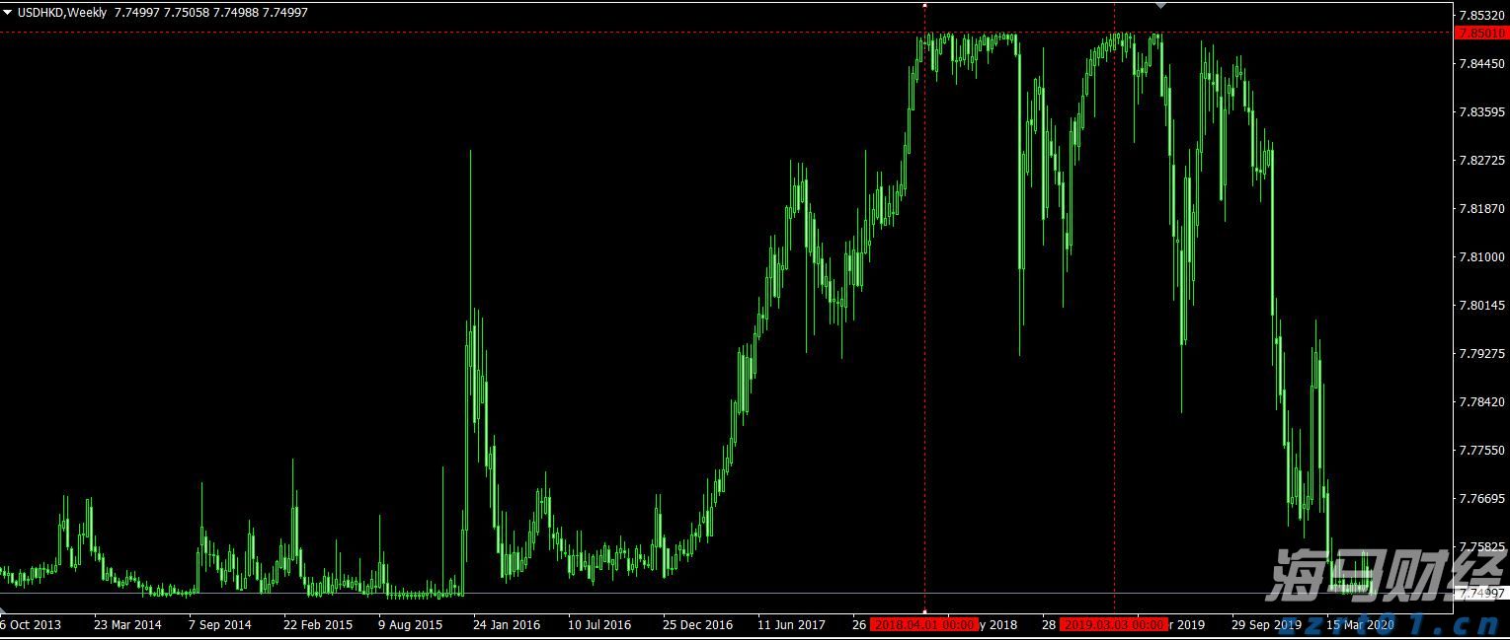The height and width of the screenshot is (640, 1510).
Task: Select the second dashed vertical line object
Action: pos(1116,296)
